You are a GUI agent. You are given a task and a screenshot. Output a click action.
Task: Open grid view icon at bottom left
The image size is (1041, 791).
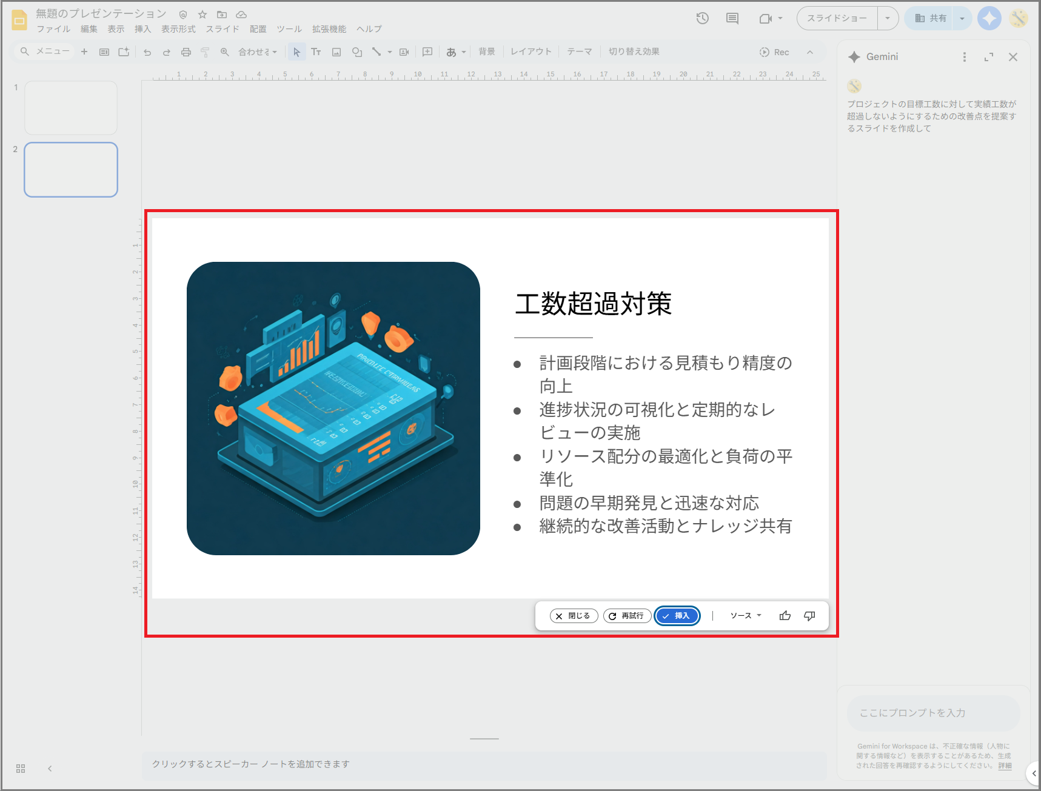point(21,769)
